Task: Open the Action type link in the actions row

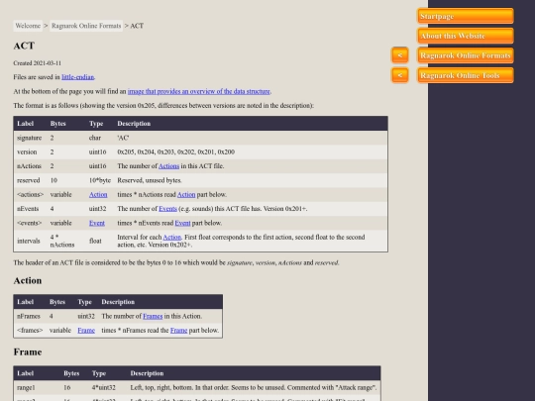Action: (98, 194)
